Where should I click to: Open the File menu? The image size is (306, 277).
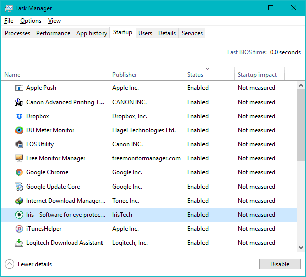9,21
